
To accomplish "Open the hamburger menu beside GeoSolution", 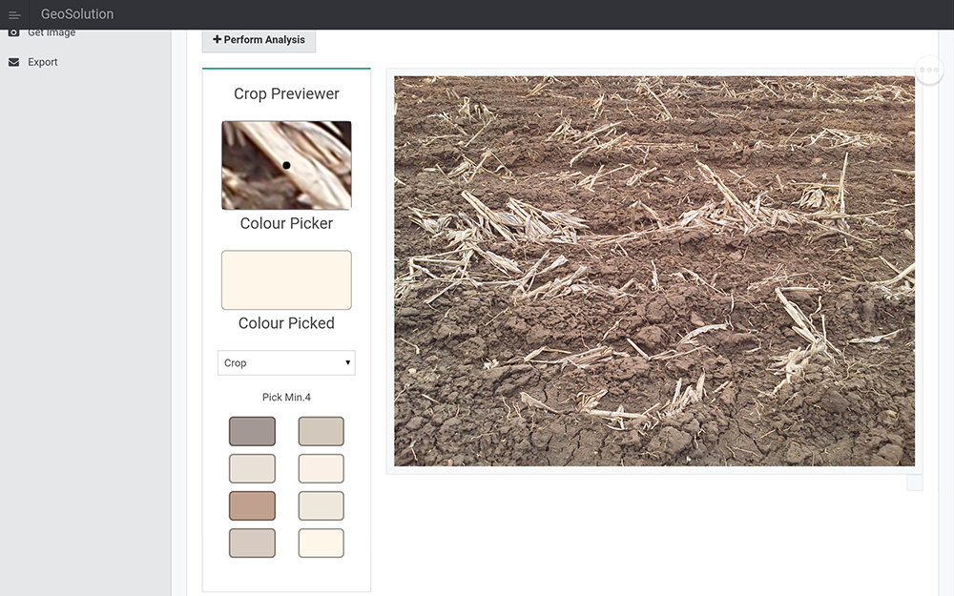I will (x=14, y=14).
